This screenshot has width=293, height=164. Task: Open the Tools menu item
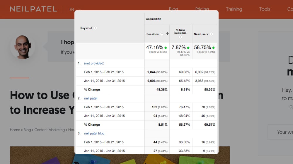point(265,9)
